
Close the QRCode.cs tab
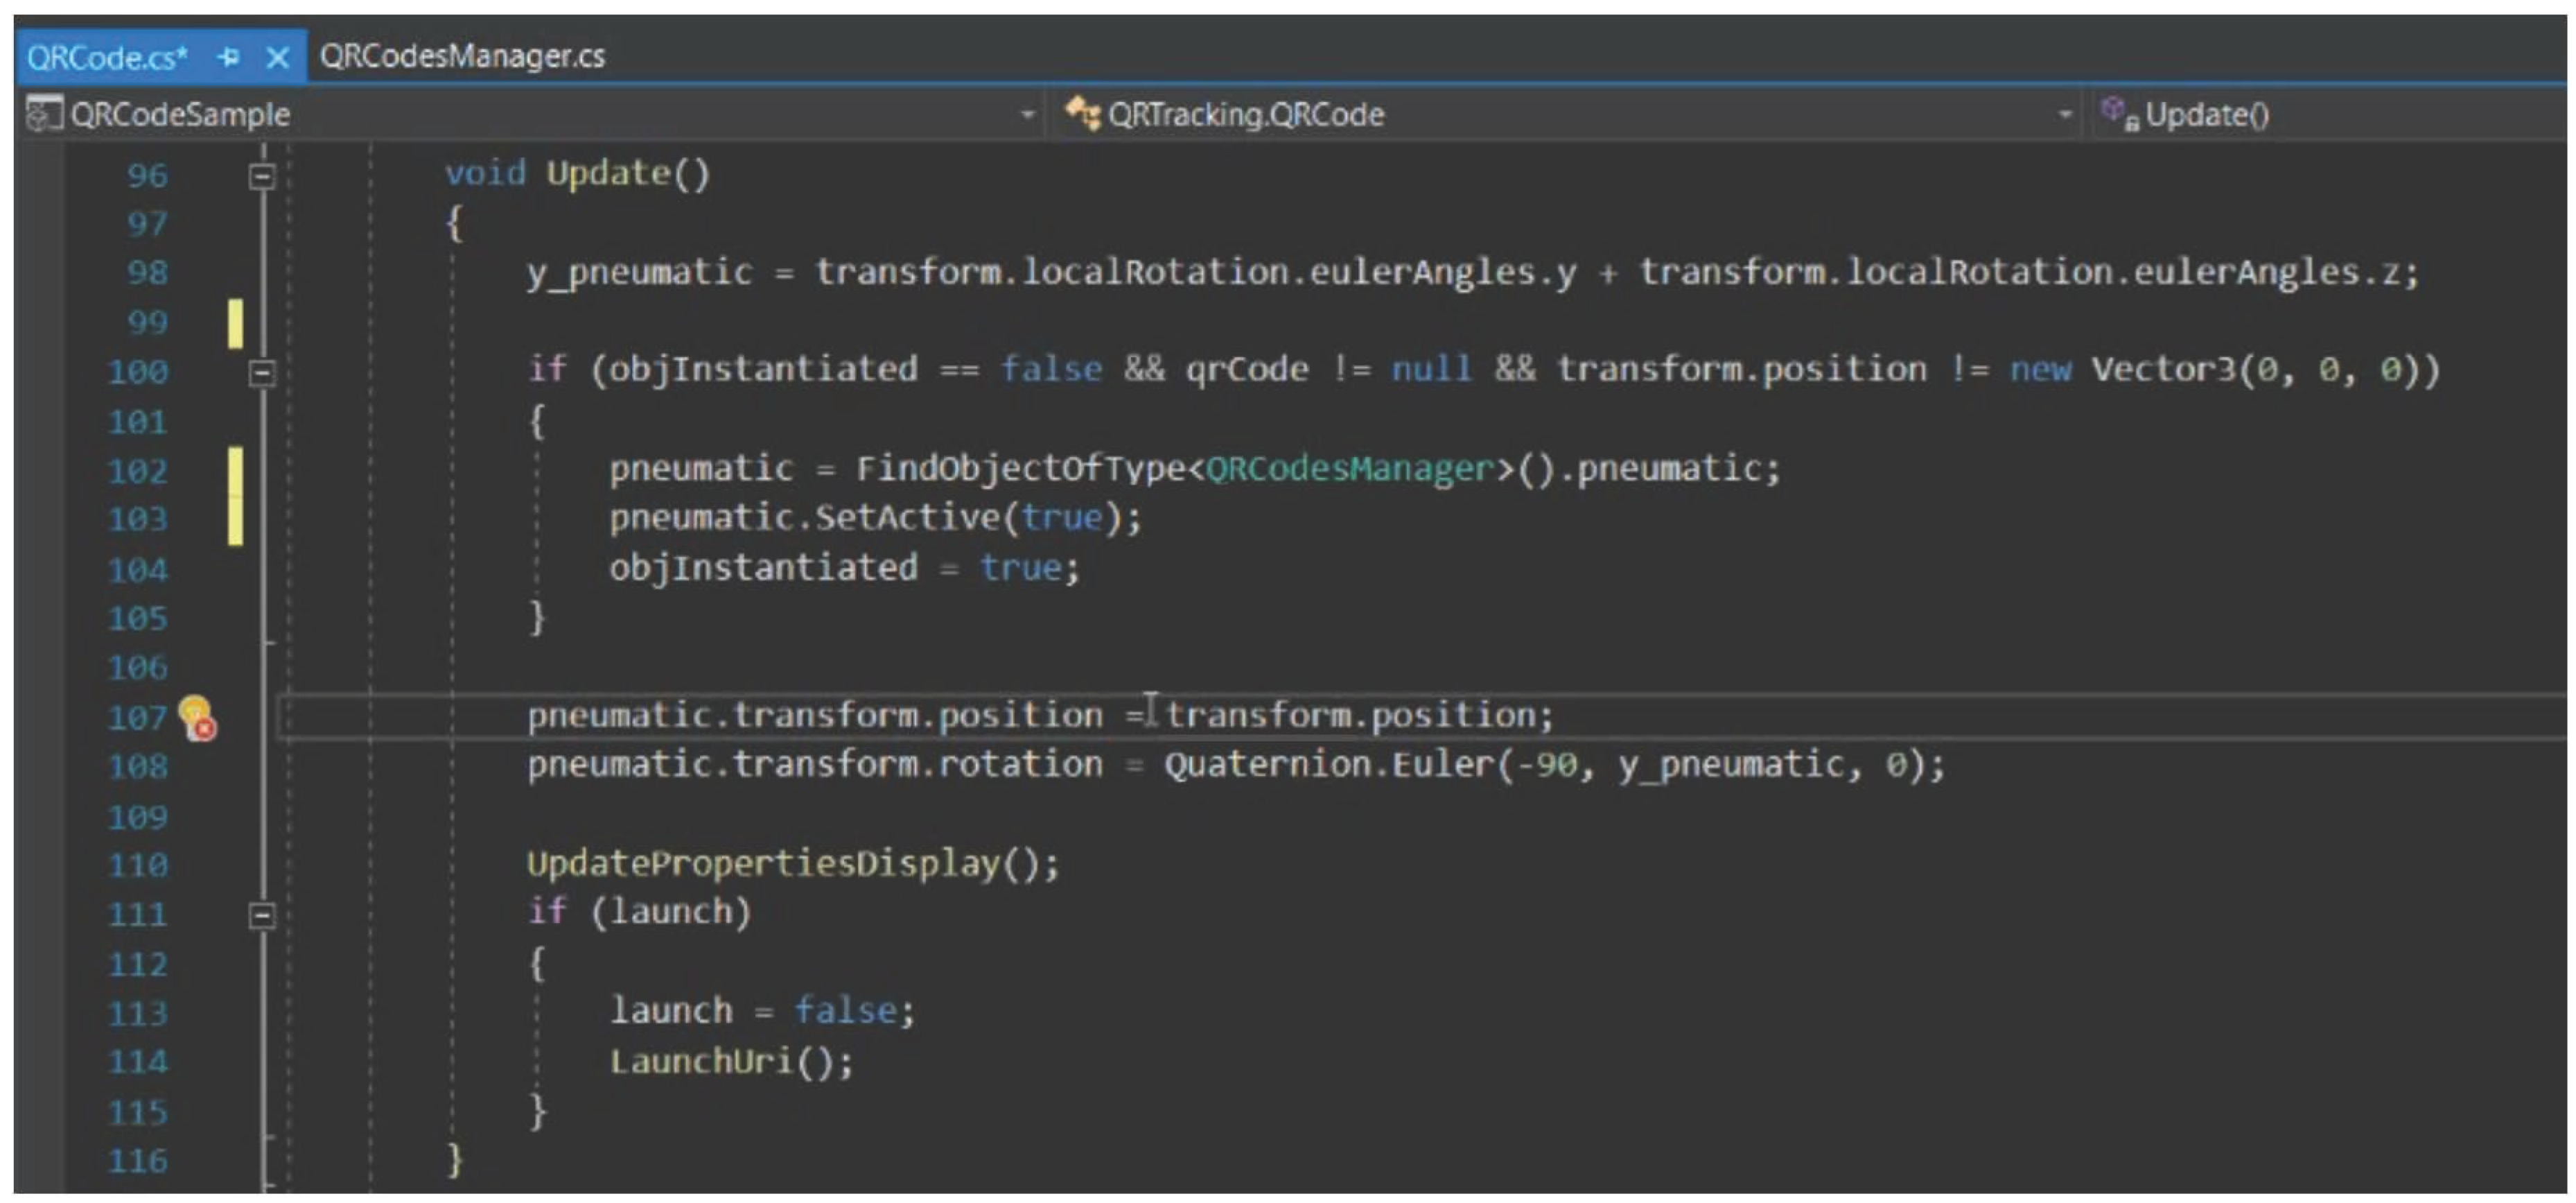277,57
